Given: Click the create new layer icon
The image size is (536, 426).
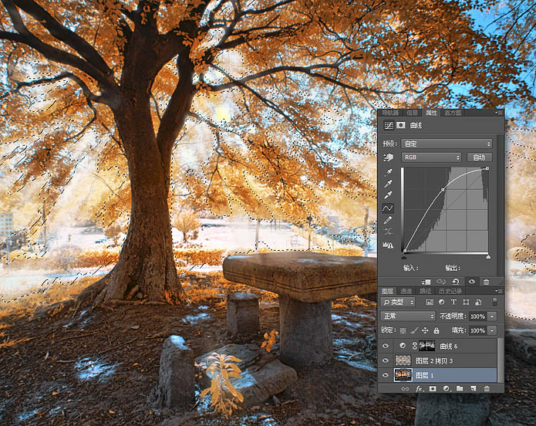Looking at the screenshot, I should (x=473, y=389).
